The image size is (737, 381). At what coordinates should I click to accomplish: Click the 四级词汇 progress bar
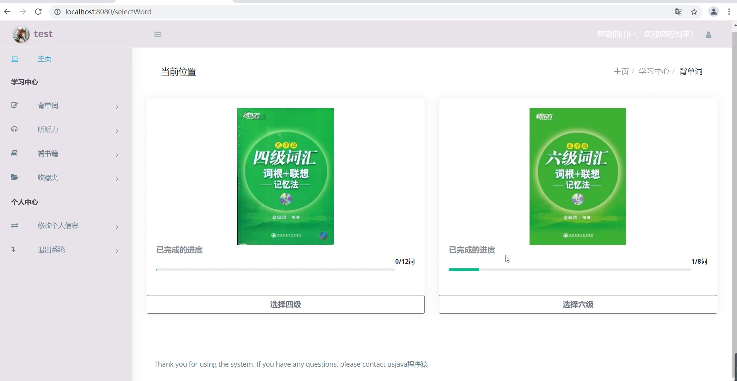(x=276, y=269)
